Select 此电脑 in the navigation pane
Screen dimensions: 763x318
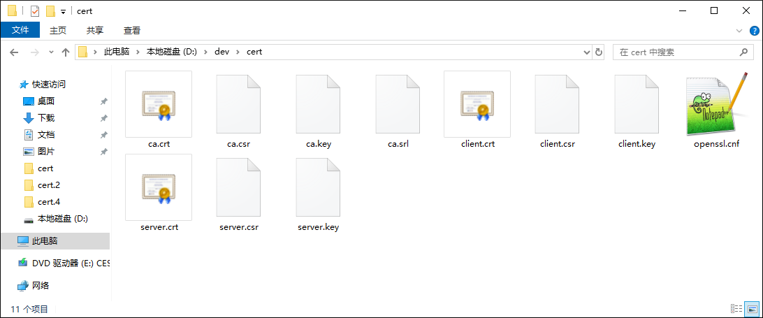pyautogui.click(x=45, y=241)
